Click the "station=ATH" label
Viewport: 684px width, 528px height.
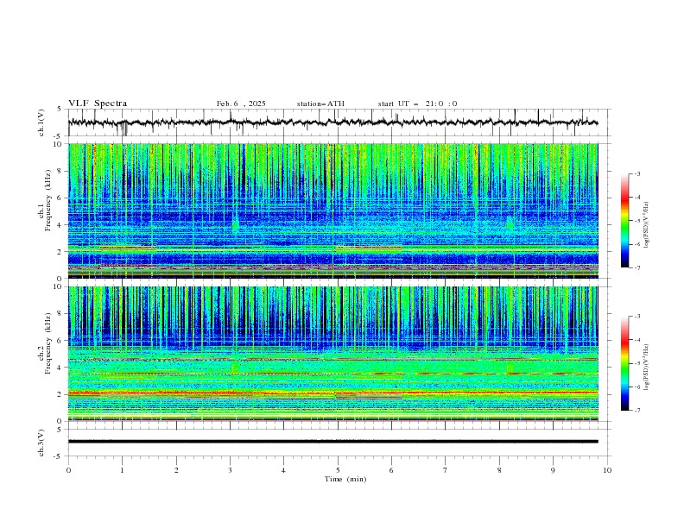pos(320,104)
